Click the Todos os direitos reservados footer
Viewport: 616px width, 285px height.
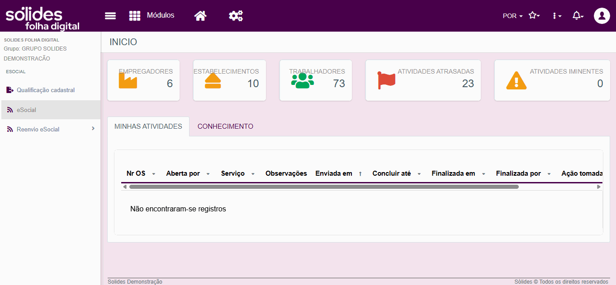pyautogui.click(x=561, y=282)
